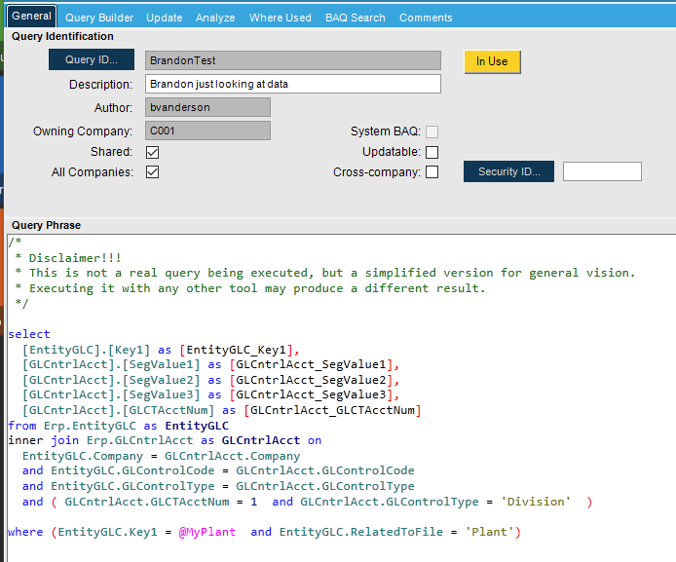Click the Author field showing bvanderson
This screenshot has width=676, height=562.
point(207,107)
